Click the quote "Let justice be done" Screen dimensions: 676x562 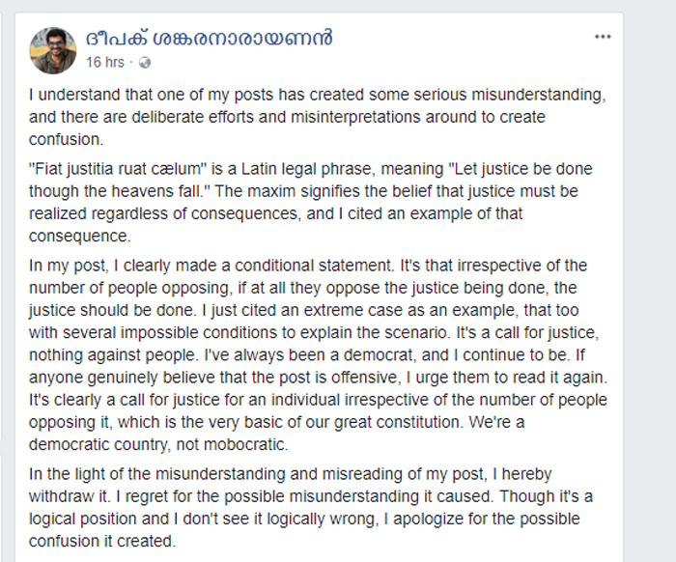(x=521, y=169)
